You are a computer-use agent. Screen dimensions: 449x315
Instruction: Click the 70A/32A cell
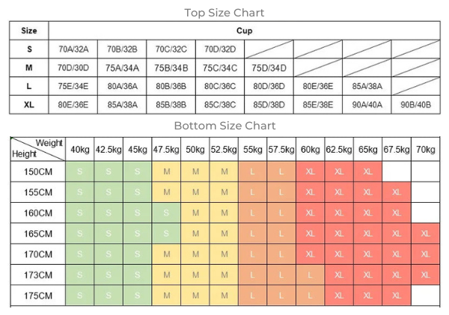pos(73,49)
